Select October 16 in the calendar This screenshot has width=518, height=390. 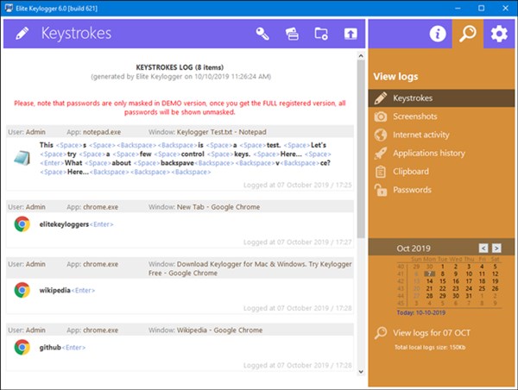pyautogui.click(x=456, y=281)
